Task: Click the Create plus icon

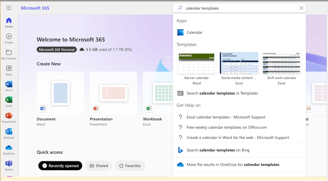Action: point(9,38)
